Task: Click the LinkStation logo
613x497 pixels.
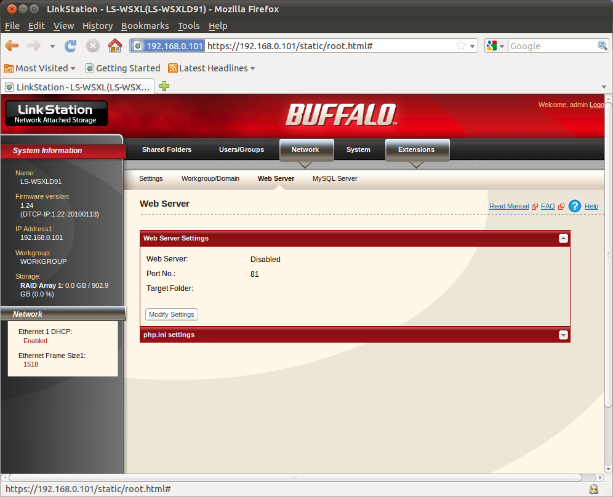Action: (56, 113)
